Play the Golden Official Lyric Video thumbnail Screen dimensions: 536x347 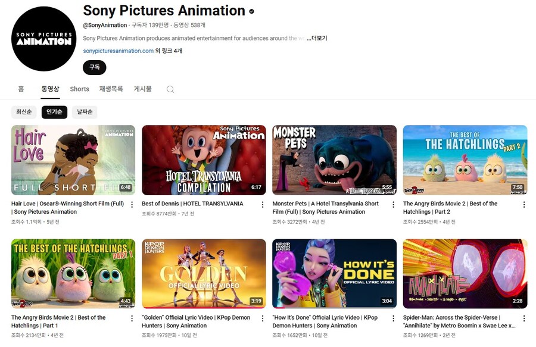(x=204, y=274)
